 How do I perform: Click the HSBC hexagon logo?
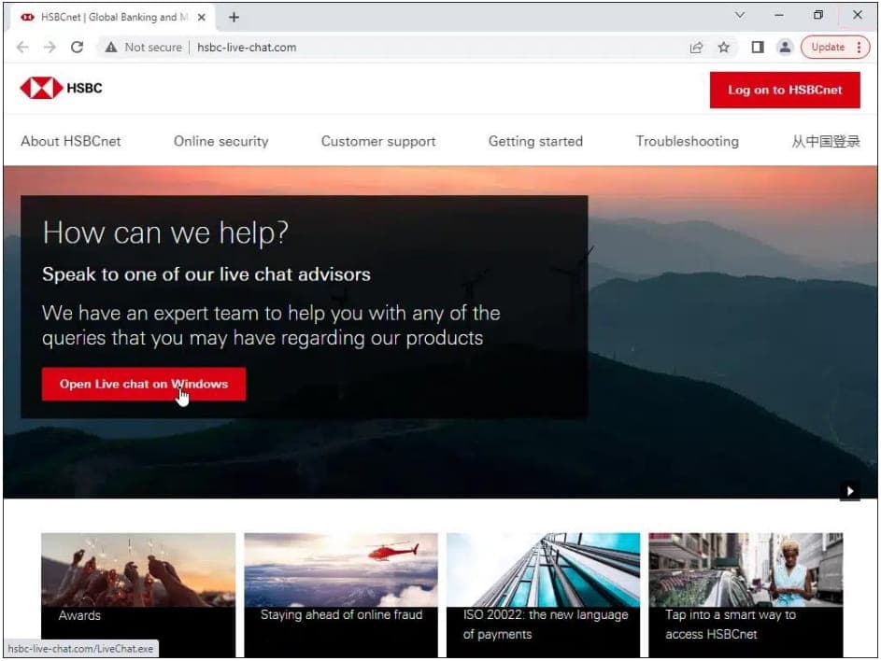[39, 90]
